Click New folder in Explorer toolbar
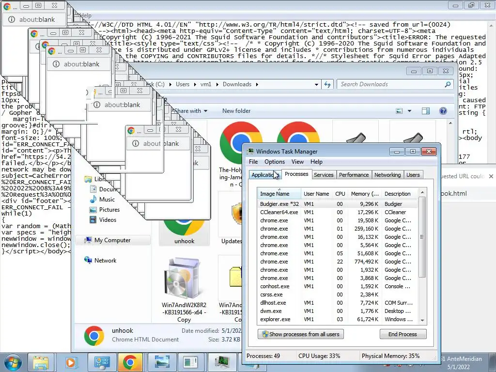 click(236, 111)
